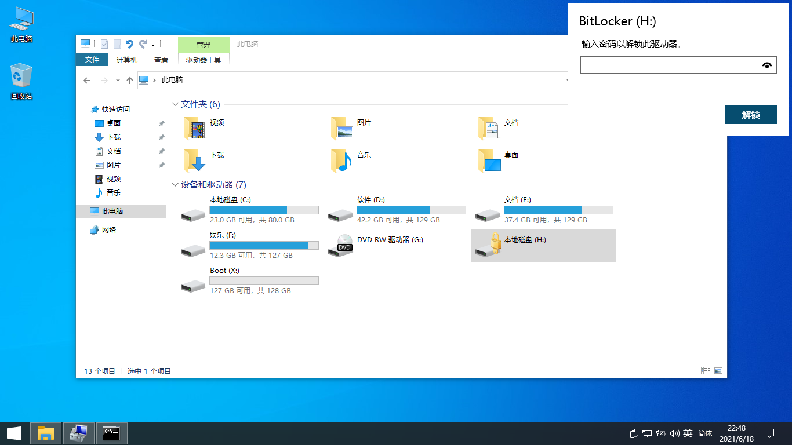Select 音乐 in navigation pane
The height and width of the screenshot is (445, 792).
pyautogui.click(x=114, y=192)
